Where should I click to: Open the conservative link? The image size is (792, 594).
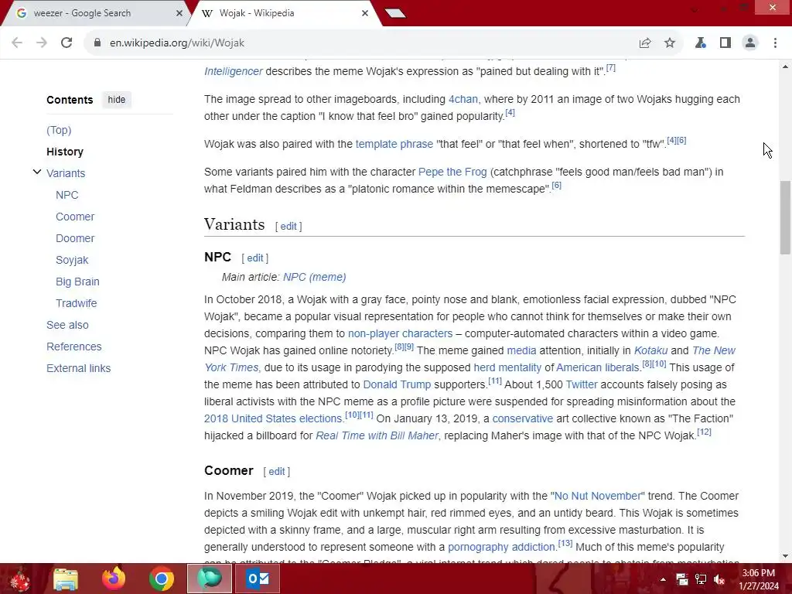pyautogui.click(x=523, y=418)
